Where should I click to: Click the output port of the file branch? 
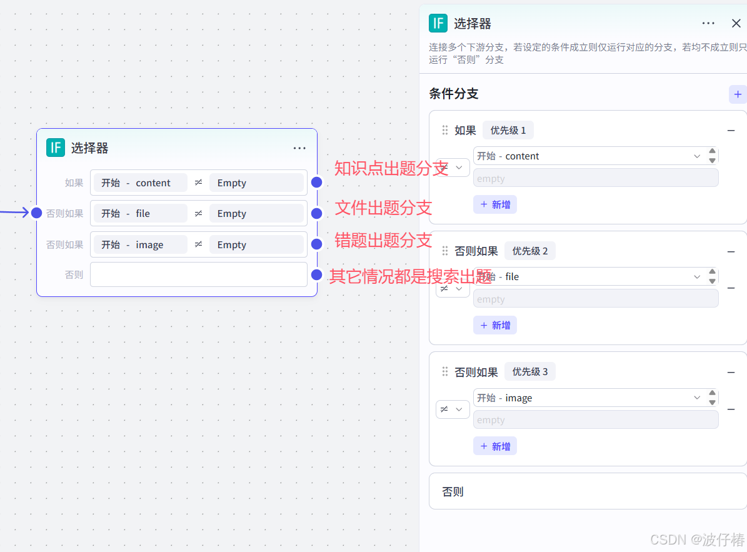316,213
